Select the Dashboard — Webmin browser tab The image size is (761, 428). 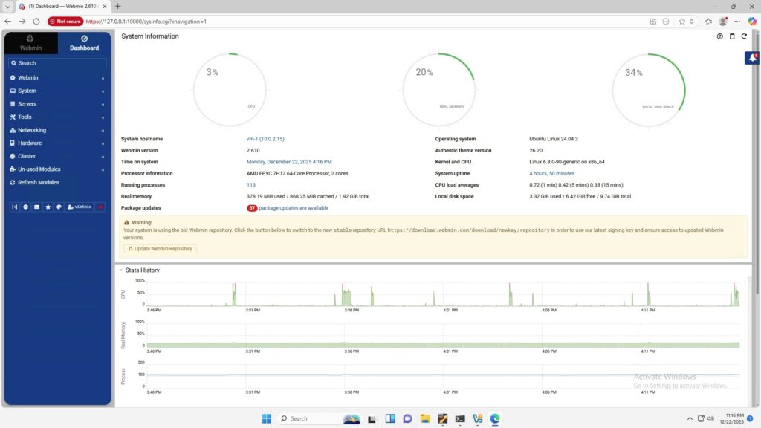click(62, 6)
